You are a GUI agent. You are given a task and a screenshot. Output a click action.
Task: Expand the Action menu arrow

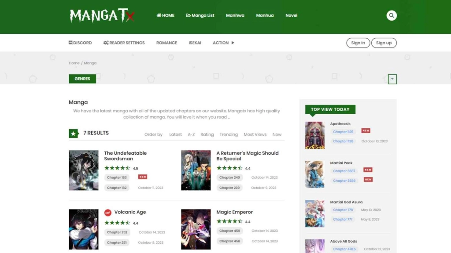(x=233, y=43)
